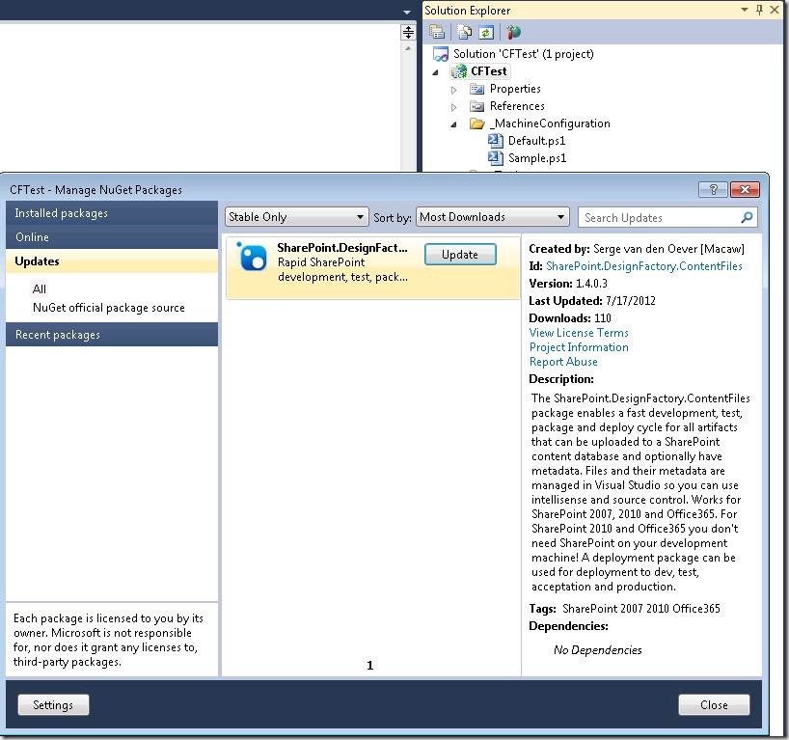Click the Report Abuse link
Image resolution: width=789 pixels, height=740 pixels.
click(563, 362)
